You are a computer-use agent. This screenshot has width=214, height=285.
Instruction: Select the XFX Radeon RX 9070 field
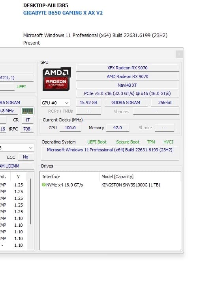(x=128, y=68)
